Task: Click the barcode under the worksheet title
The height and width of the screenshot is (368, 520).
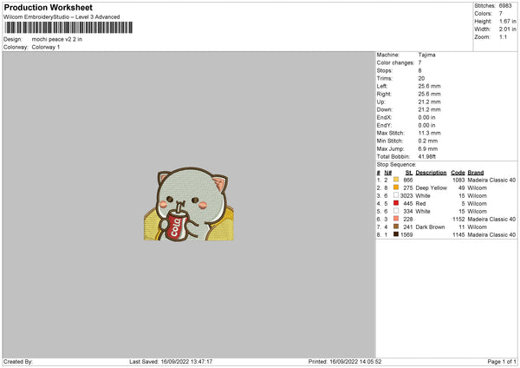Action: [x=68, y=28]
